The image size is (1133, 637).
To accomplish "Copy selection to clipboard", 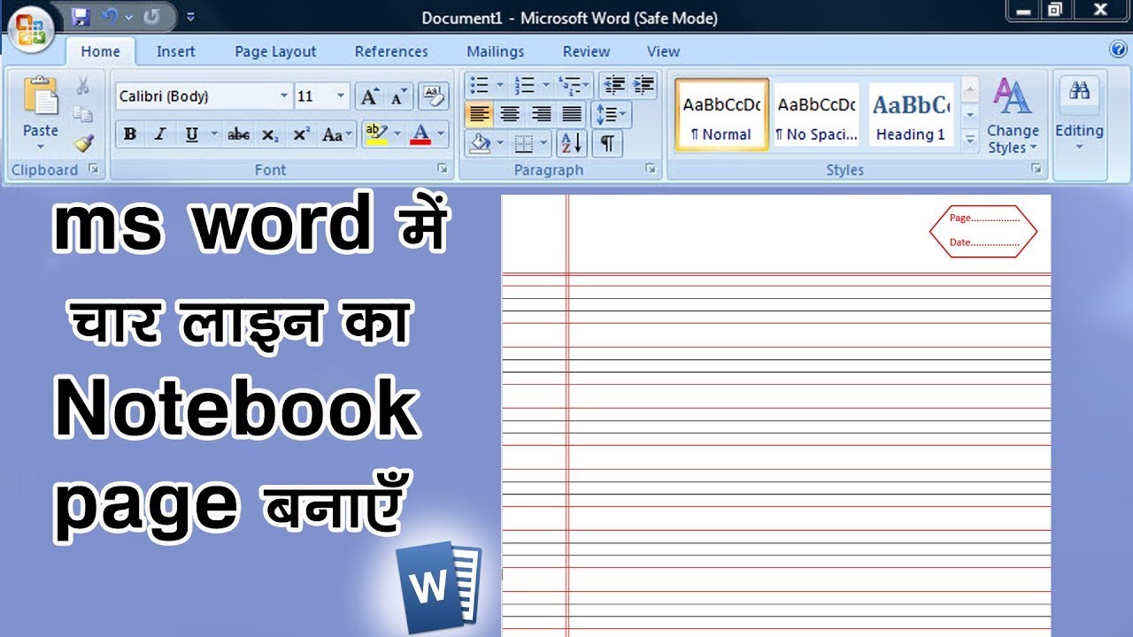I will coord(82,114).
